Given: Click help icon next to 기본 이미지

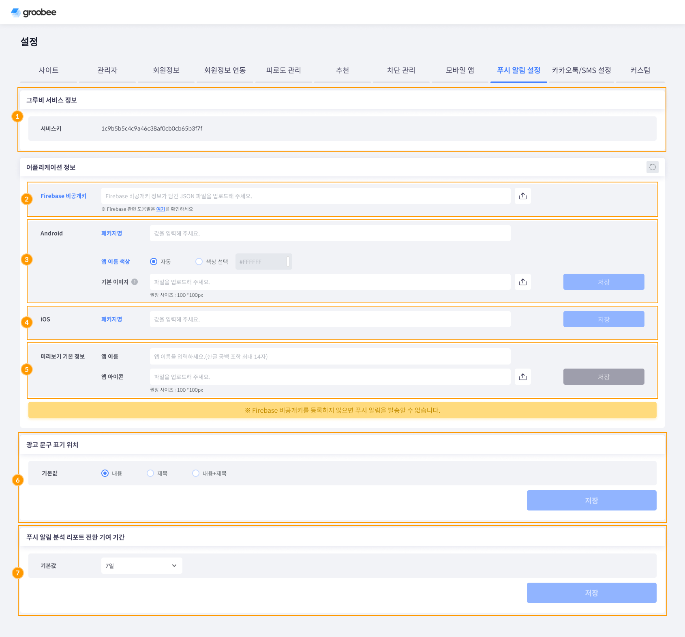Looking at the screenshot, I should point(135,282).
